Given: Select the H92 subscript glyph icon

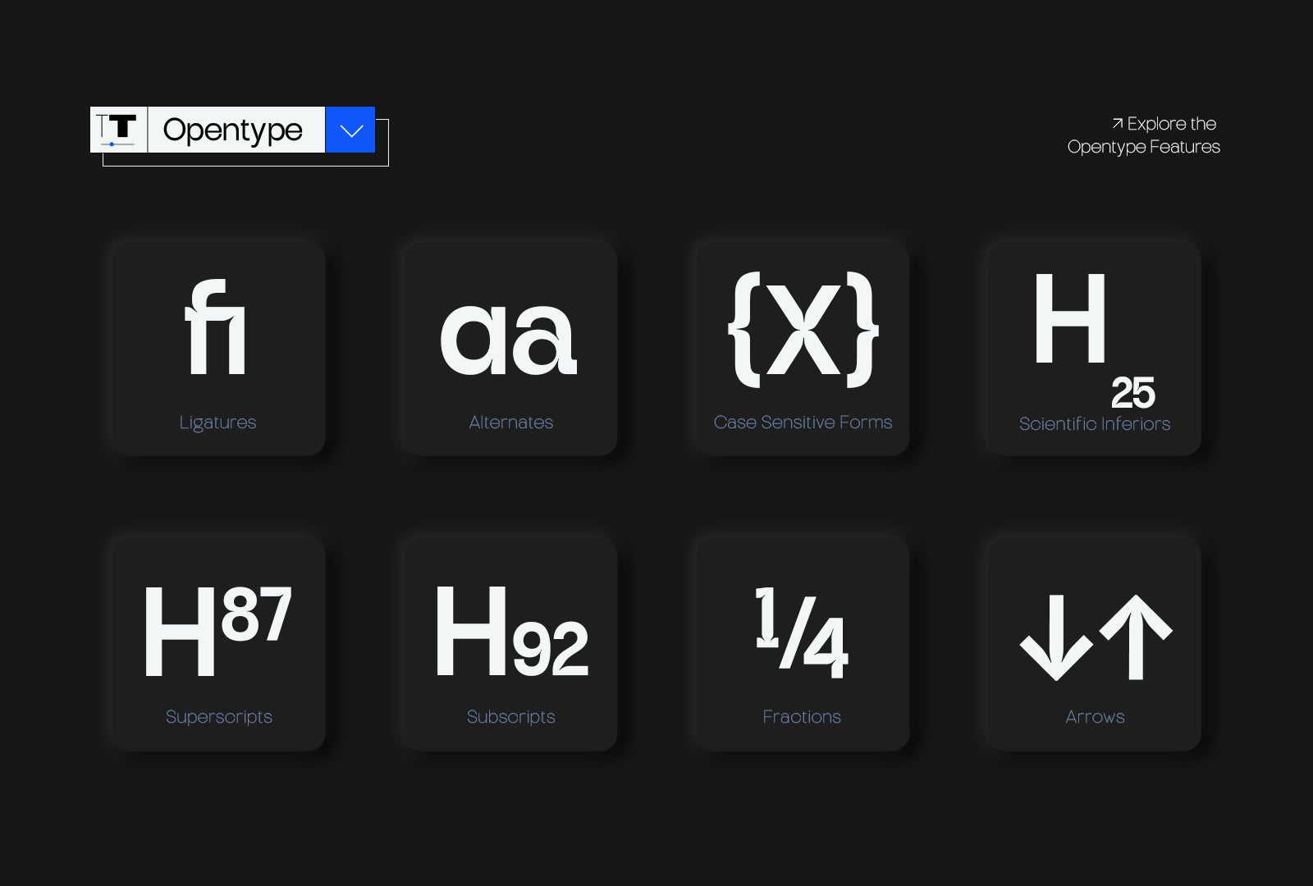Looking at the screenshot, I should 510,632.
